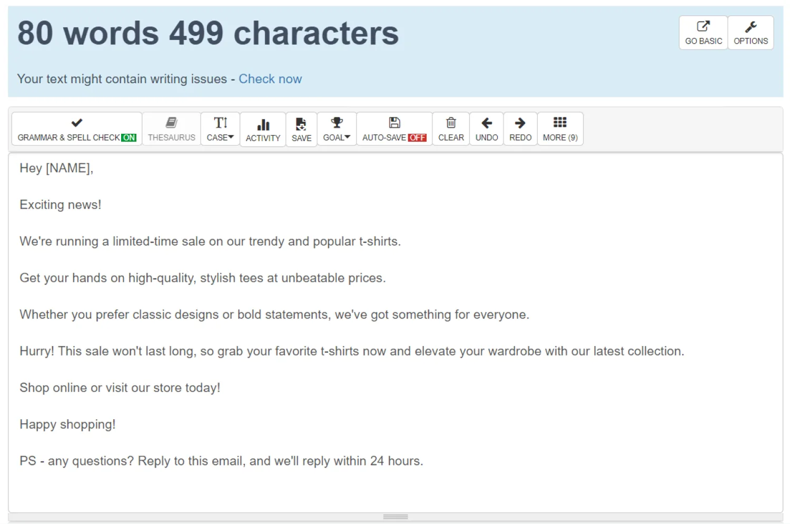Click the Save file icon

(301, 124)
